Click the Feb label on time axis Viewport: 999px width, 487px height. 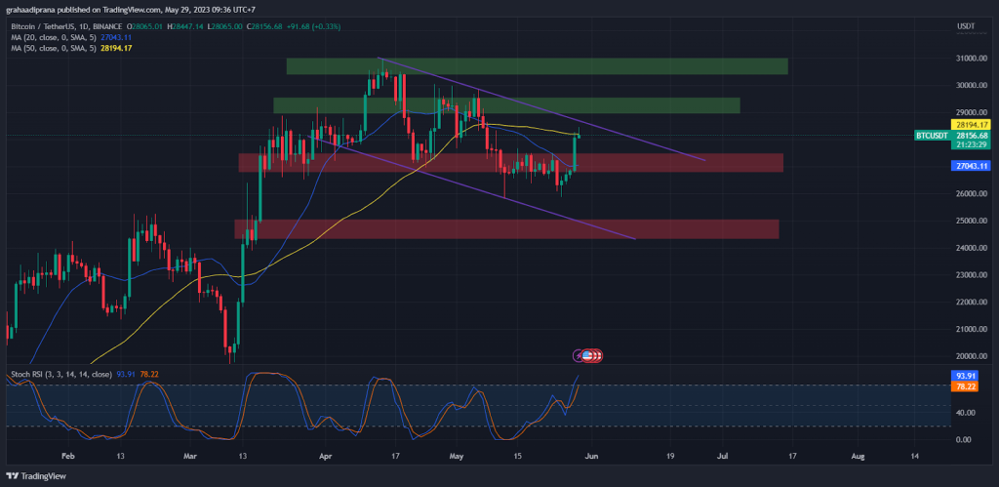(x=67, y=457)
